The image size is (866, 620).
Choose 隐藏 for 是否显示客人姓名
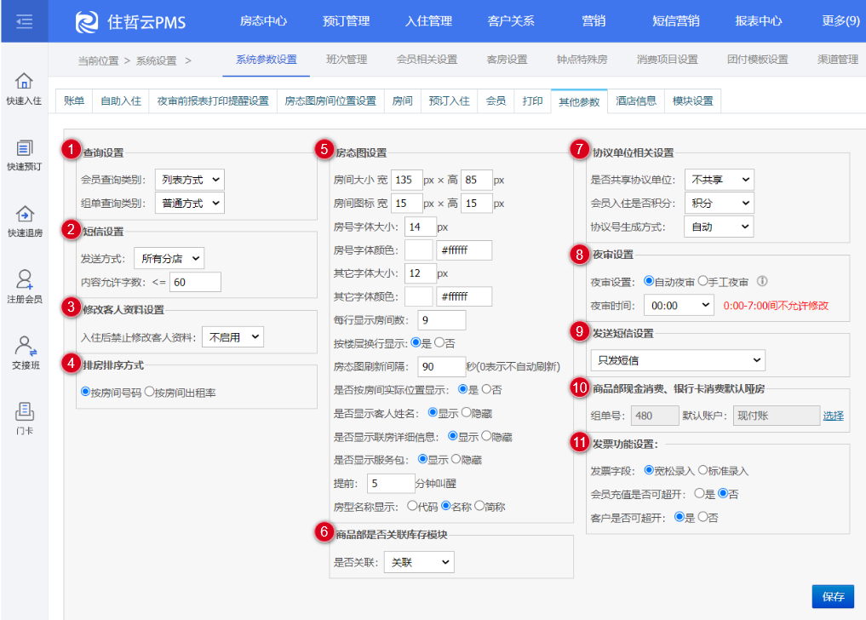tap(466, 412)
